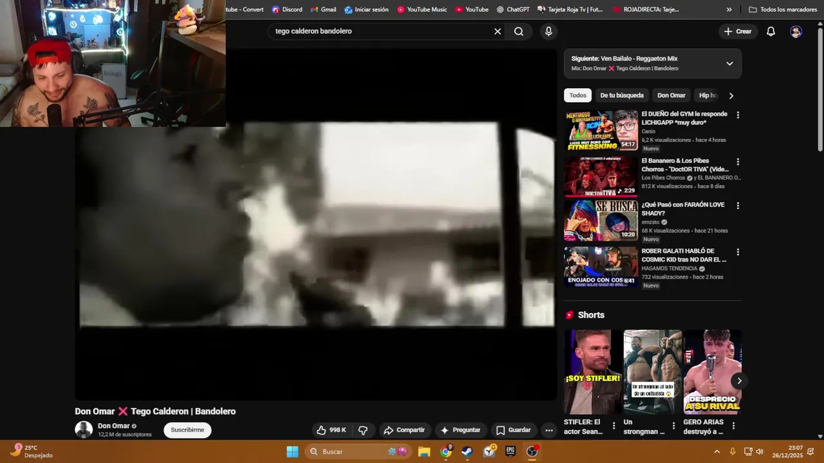Select the Todos filter chip

[577, 95]
